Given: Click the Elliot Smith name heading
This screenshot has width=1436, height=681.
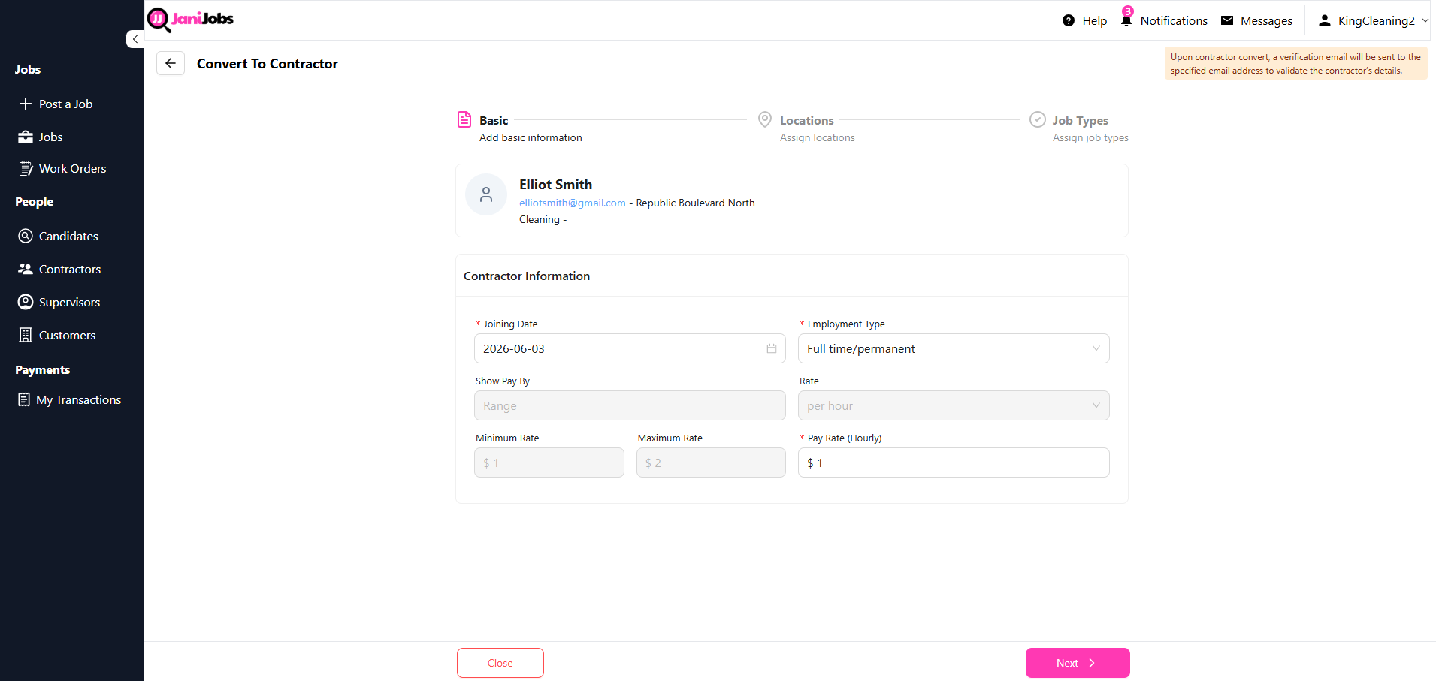Looking at the screenshot, I should [555, 184].
